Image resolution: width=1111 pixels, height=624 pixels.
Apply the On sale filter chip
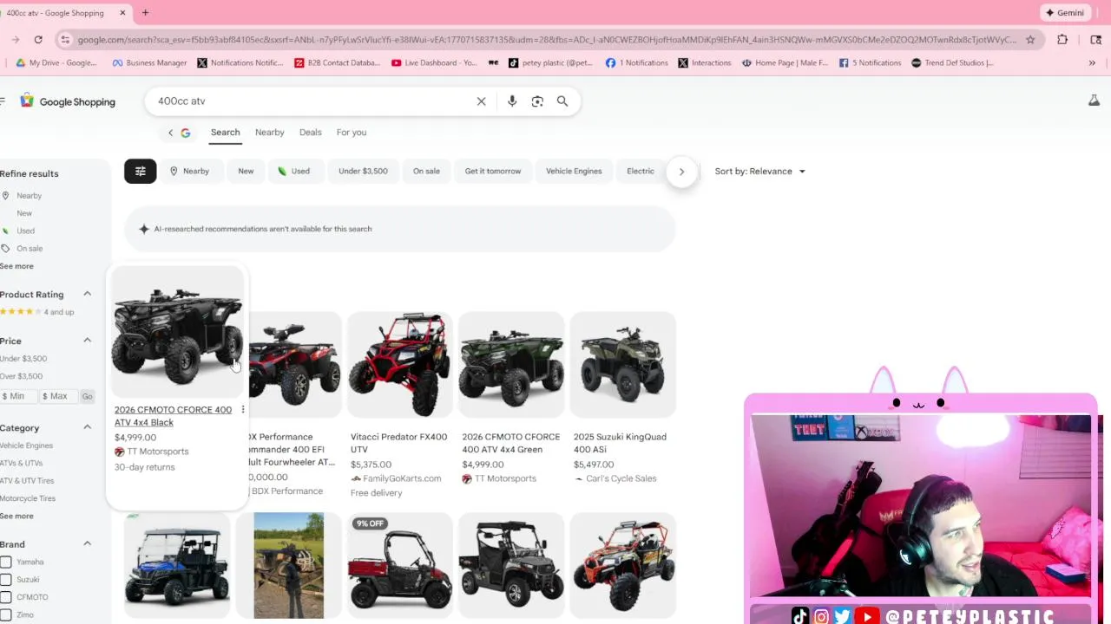tap(426, 171)
